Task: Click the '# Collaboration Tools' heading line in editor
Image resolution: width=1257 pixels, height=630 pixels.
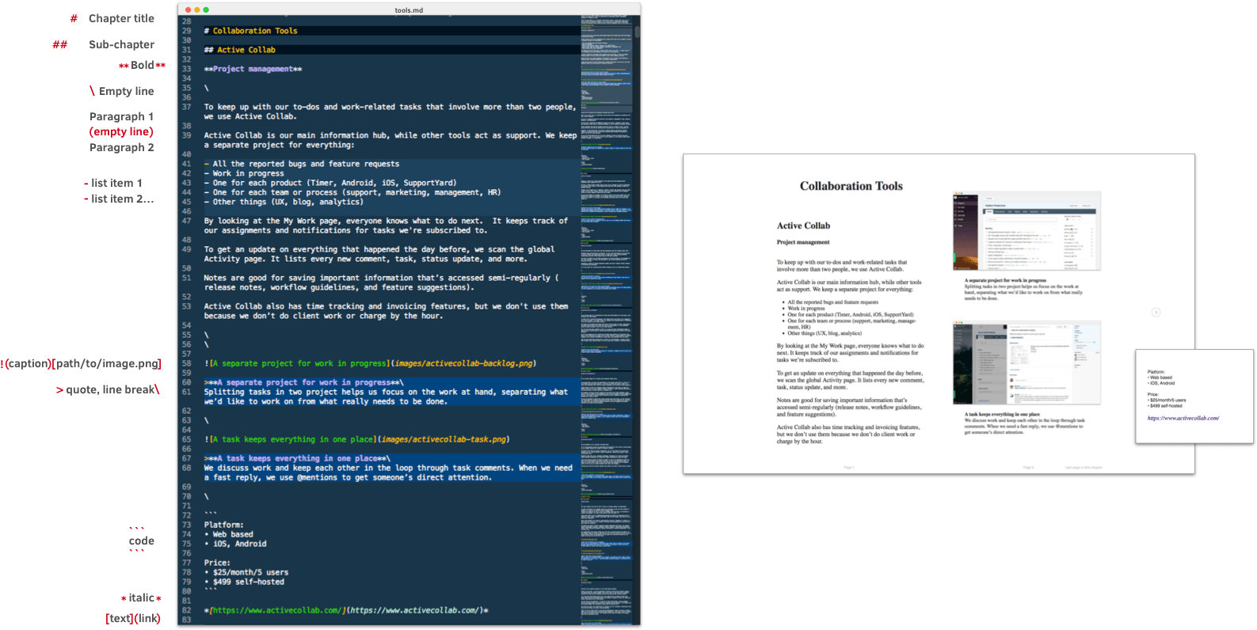Action: pos(251,31)
